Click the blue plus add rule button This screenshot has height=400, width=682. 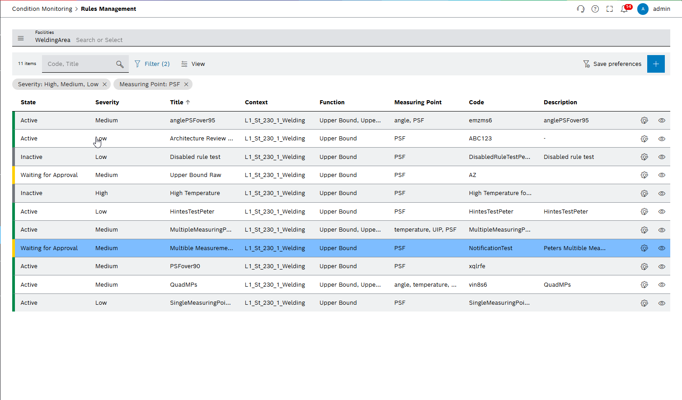tap(656, 64)
